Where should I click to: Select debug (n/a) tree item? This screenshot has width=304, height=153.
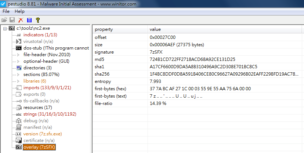click(x=36, y=121)
